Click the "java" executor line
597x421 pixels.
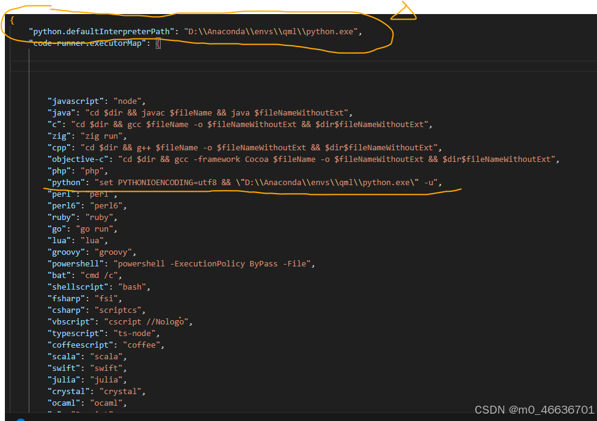[200, 113]
